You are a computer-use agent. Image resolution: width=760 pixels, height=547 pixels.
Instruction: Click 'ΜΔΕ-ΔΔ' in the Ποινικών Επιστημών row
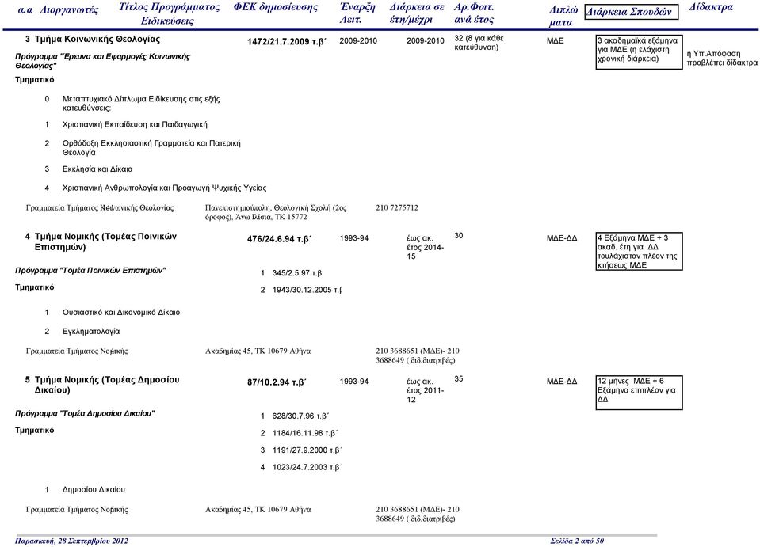click(x=562, y=238)
